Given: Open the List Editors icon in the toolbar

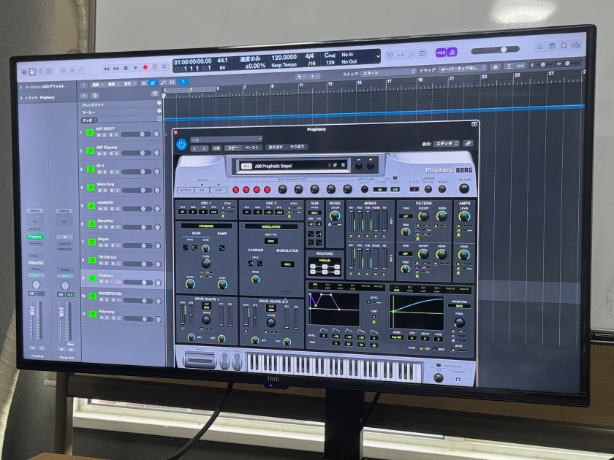Looking at the screenshot, I should 539,47.
